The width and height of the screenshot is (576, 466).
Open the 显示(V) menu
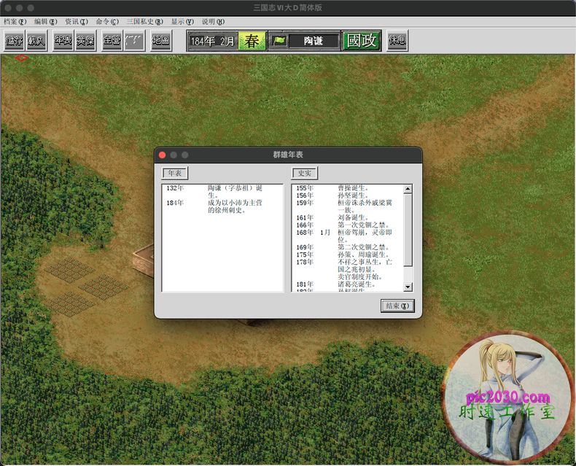182,22
